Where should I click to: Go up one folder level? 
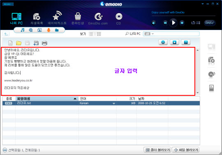[x=6, y=34]
